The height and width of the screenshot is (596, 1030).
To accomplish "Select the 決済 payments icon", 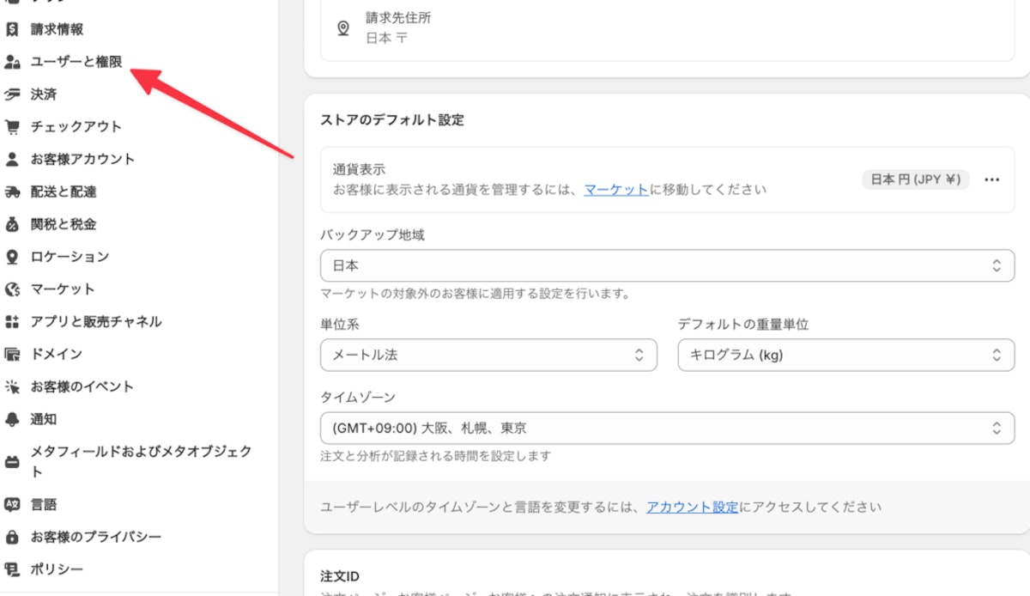I will [12, 94].
